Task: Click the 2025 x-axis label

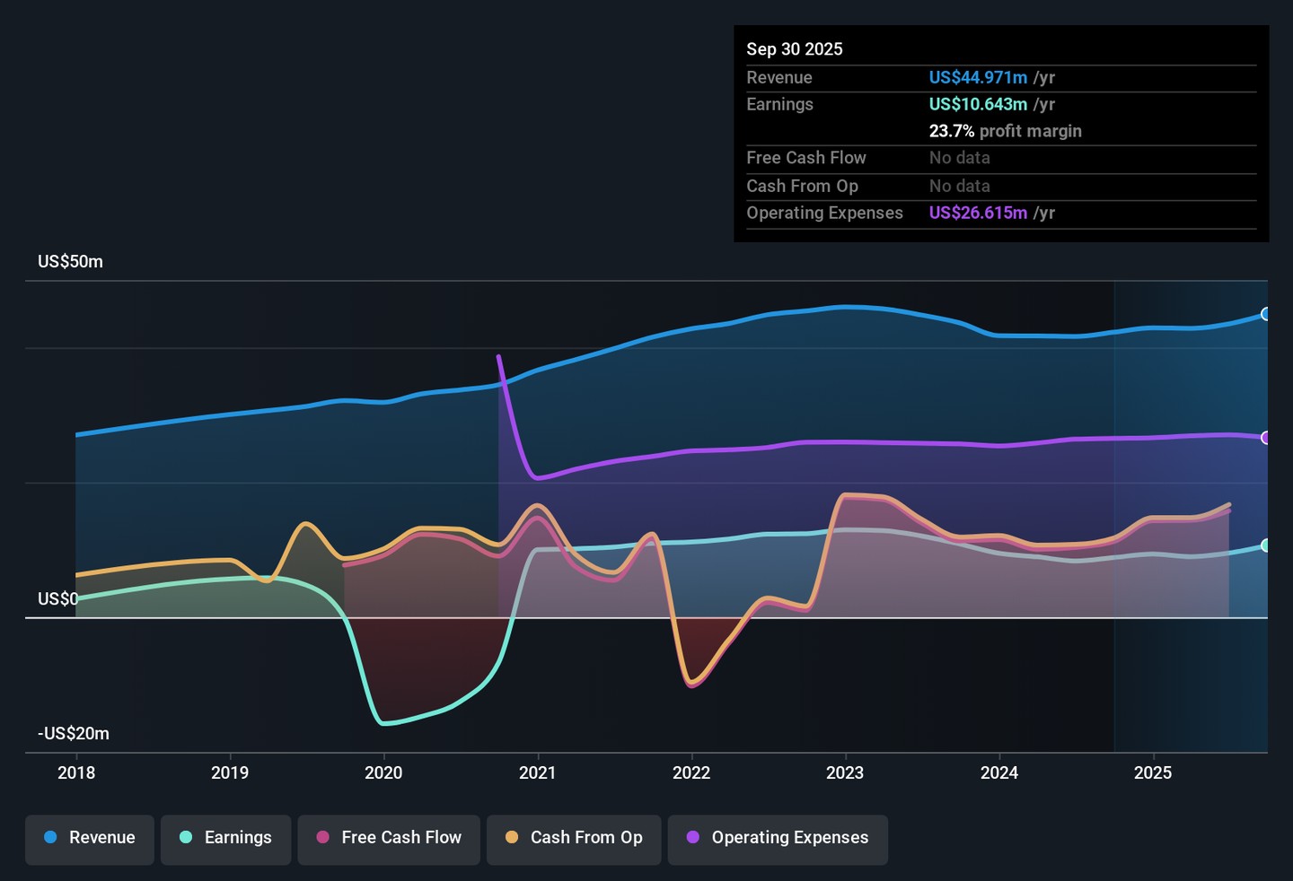Action: pyautogui.click(x=1152, y=772)
